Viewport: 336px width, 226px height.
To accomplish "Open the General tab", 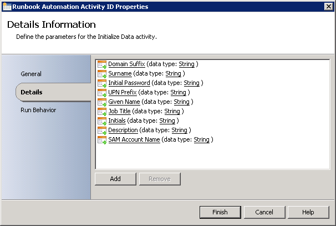I will [x=31, y=74].
